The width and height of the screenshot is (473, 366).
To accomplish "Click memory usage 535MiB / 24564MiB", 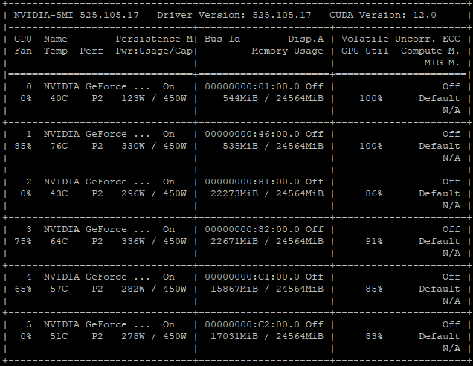I will click(273, 146).
